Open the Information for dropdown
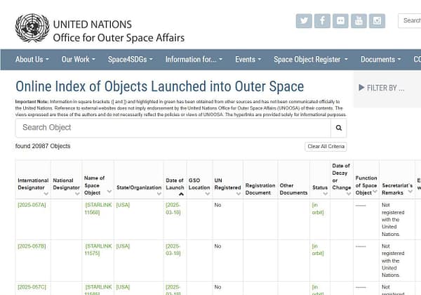 (194, 60)
